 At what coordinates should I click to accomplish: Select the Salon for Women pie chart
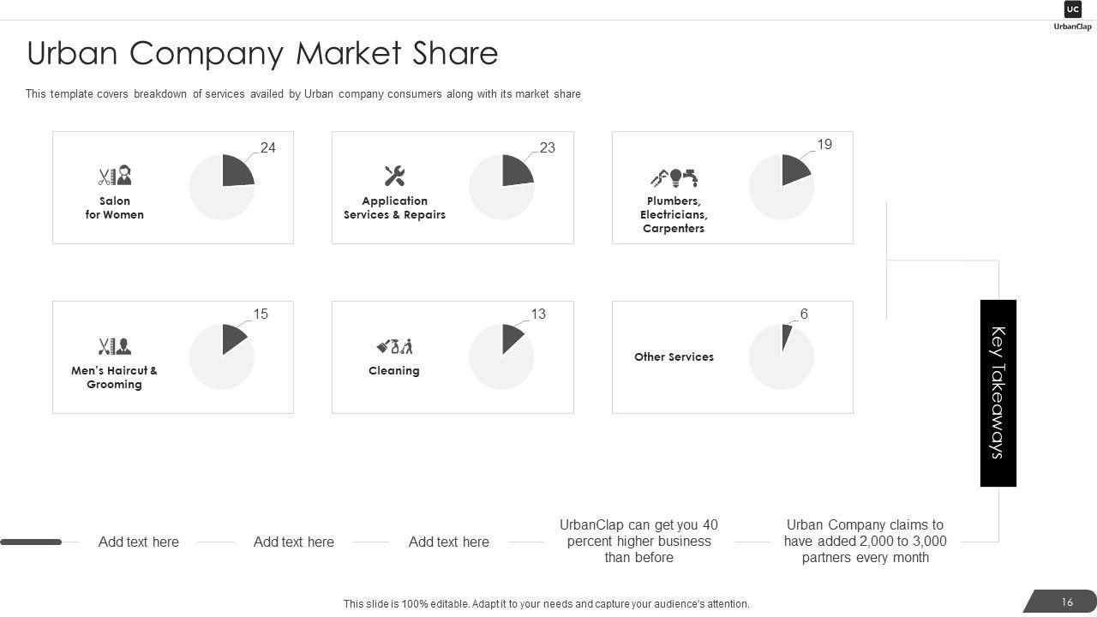(222, 187)
